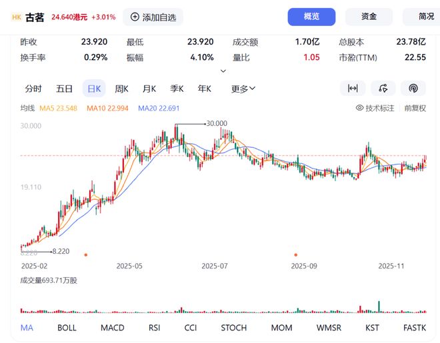Select the 日K period option
Viewport: 440px width, 343px height.
pyautogui.click(x=93, y=89)
